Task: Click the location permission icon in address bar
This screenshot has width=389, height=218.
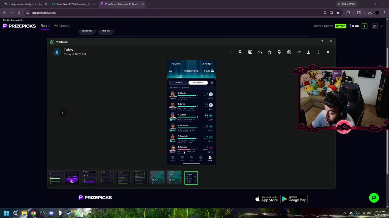Action: click(325, 13)
